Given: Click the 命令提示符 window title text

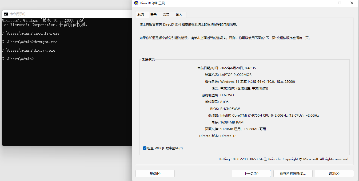Looking at the screenshot, I should click(x=18, y=14).
